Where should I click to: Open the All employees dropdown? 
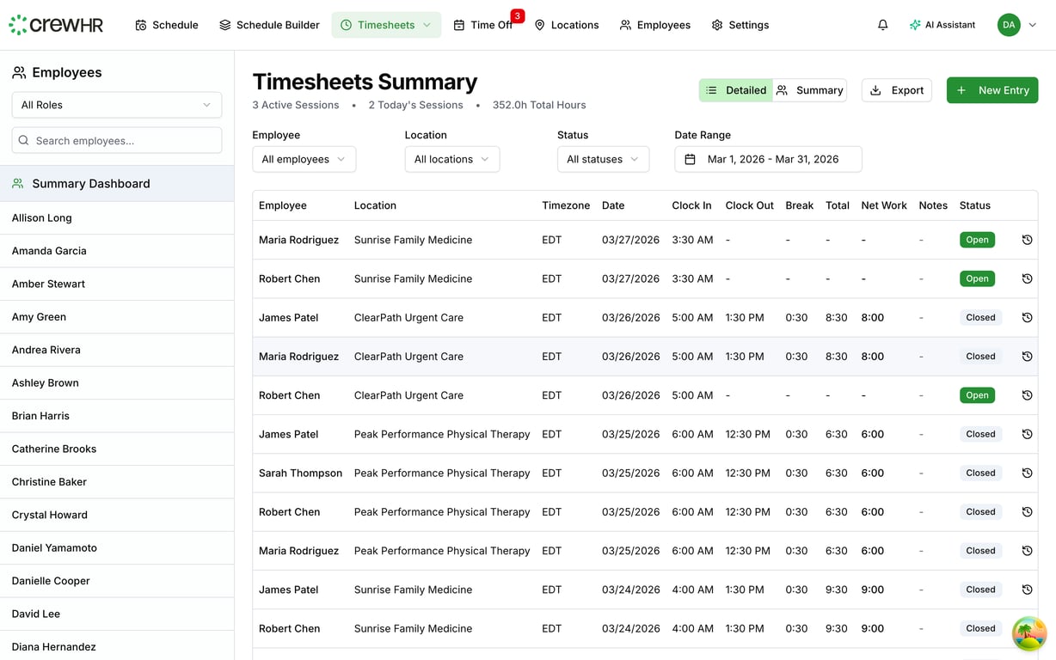304,159
